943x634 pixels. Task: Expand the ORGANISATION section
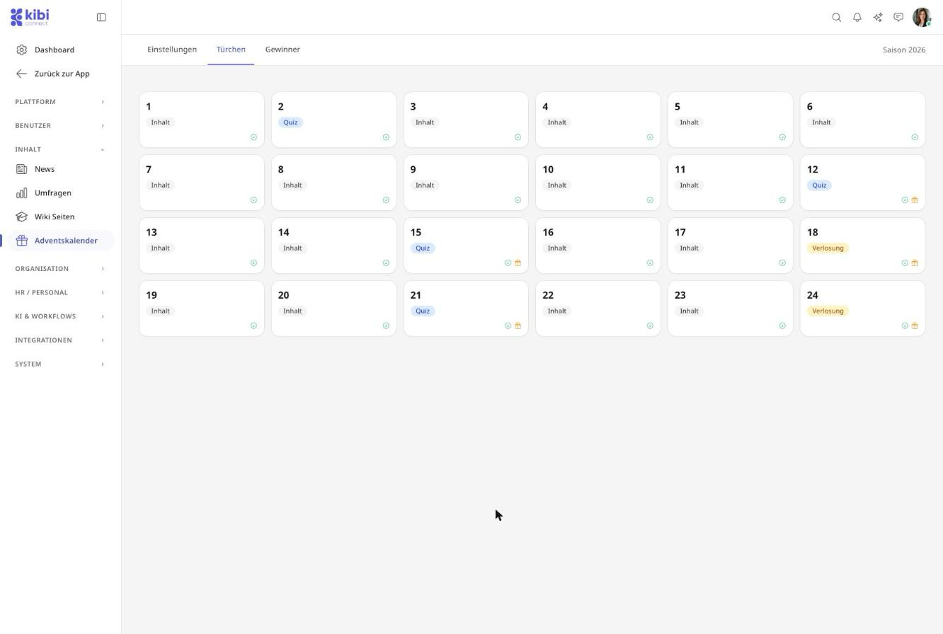60,269
